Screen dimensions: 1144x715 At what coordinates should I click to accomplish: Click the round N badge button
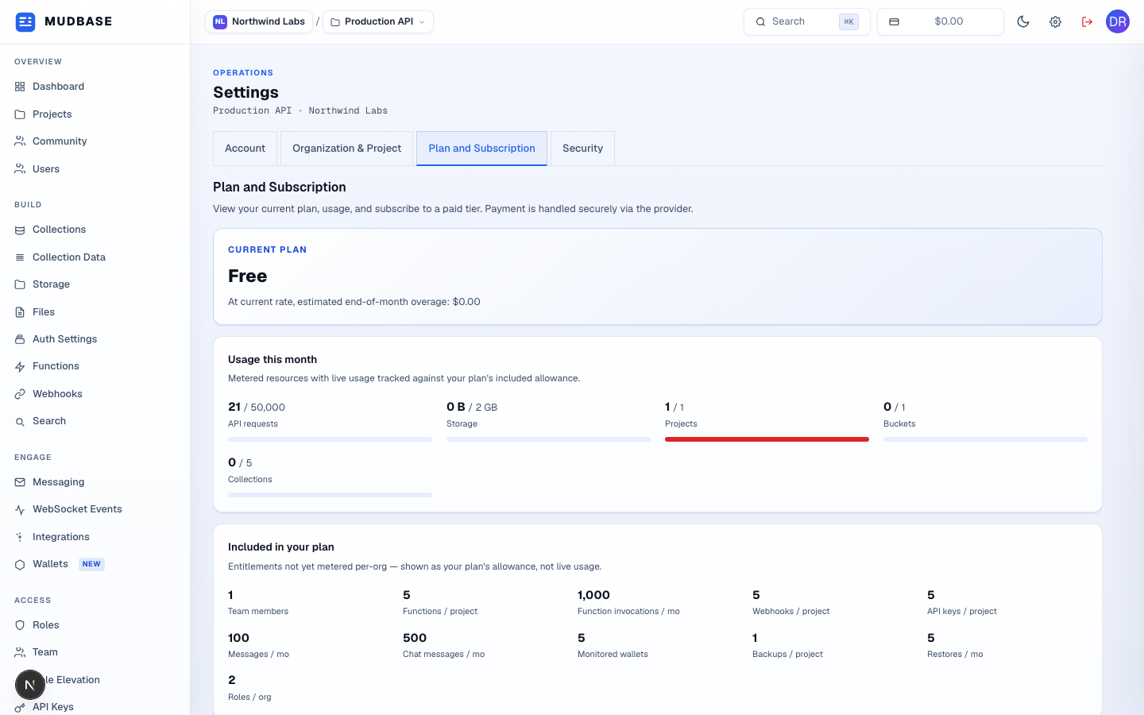coord(30,685)
